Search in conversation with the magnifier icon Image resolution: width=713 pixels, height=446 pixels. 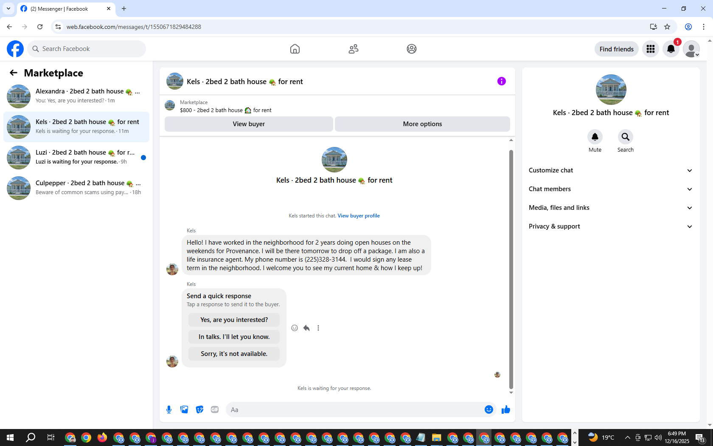tap(626, 137)
